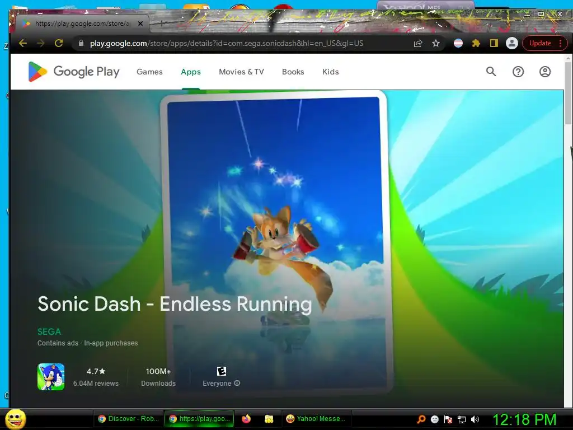Show info for the Everyone rating

click(237, 383)
